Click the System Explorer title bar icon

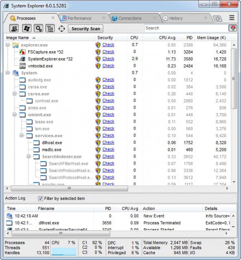point(6,6)
